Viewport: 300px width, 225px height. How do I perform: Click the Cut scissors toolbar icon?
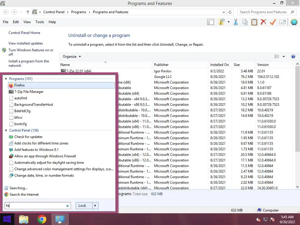coord(236,22)
